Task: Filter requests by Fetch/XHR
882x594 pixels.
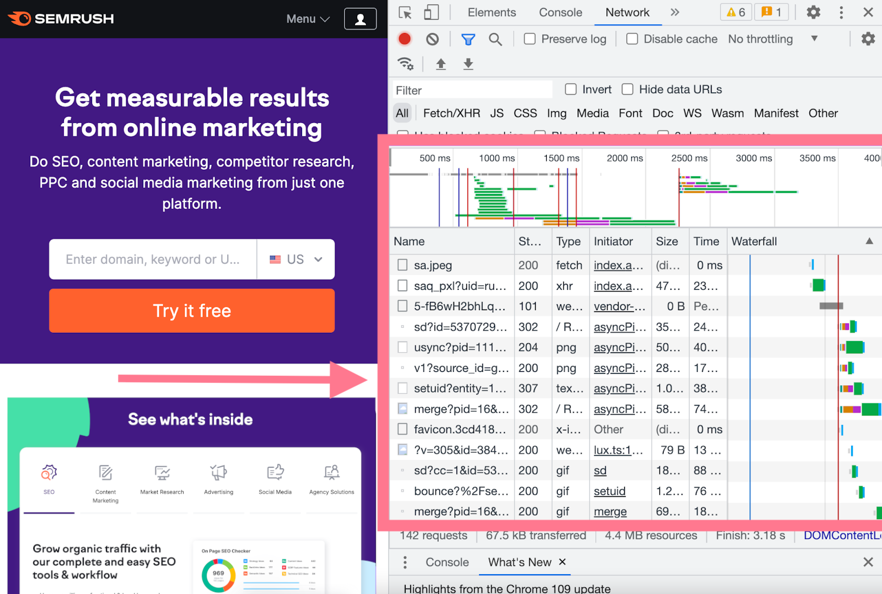Action: click(451, 113)
